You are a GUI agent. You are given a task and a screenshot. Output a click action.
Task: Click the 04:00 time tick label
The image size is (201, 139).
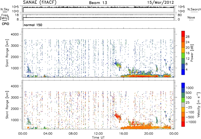[x=48, y=134]
